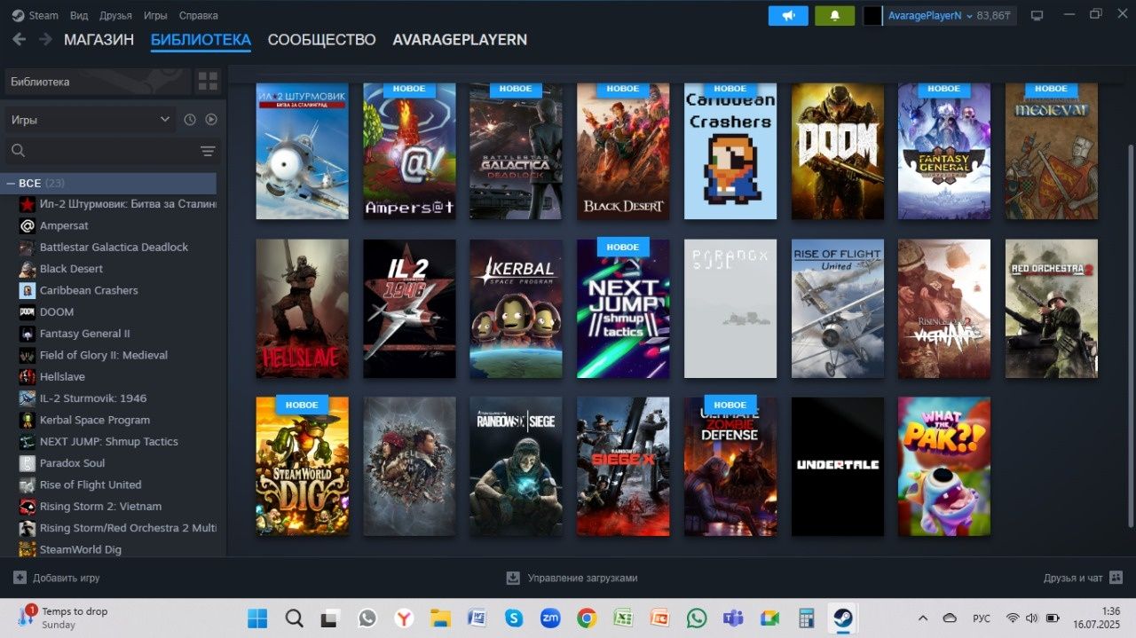1136x638 pixels.
Task: Open Microsoft Teams from the taskbar
Action: (733, 618)
